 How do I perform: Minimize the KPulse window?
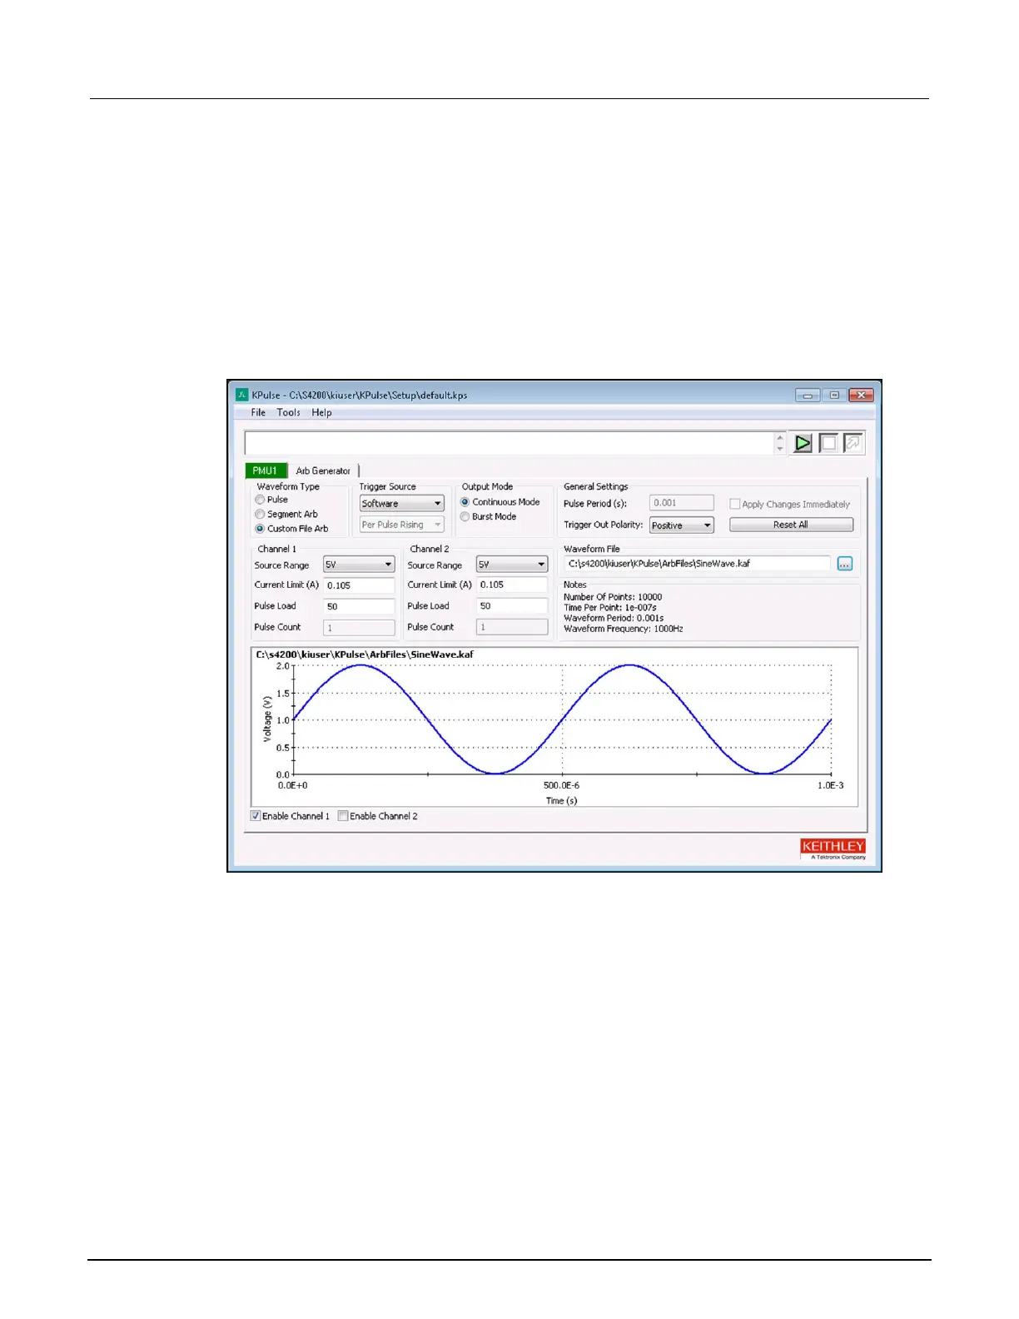coord(808,396)
